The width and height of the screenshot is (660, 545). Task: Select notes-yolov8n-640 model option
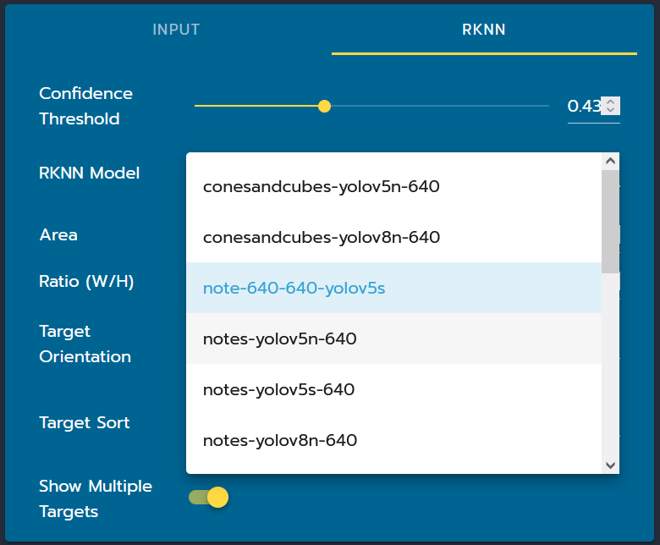[x=394, y=441]
